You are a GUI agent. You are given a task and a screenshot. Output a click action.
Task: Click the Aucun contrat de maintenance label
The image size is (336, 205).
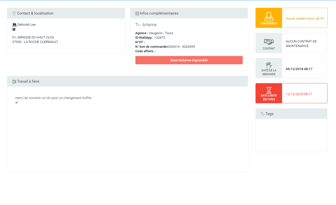(x=301, y=43)
